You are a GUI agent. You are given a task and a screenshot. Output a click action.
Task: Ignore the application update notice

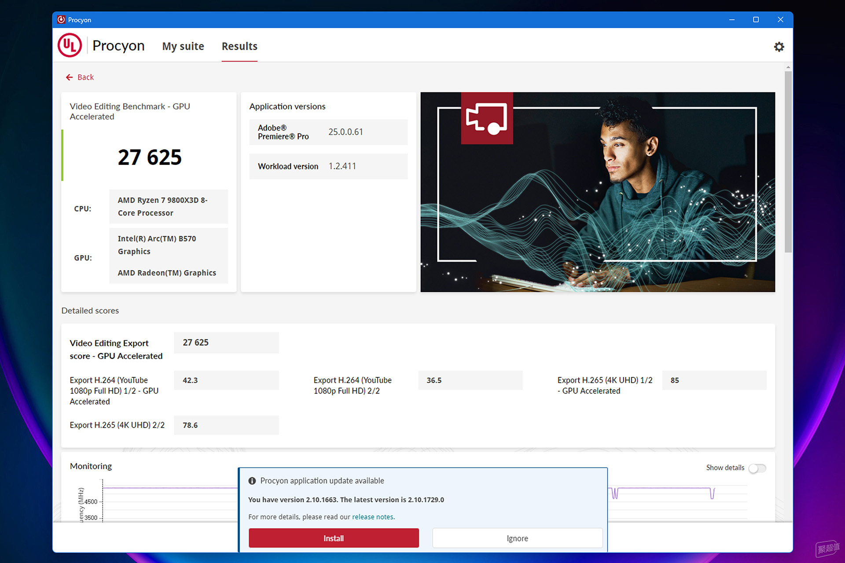[518, 538]
